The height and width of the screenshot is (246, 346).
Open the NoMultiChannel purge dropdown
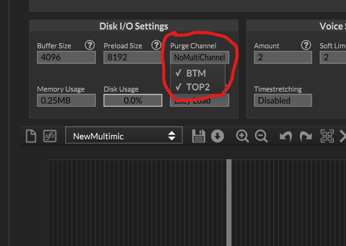pyautogui.click(x=199, y=57)
